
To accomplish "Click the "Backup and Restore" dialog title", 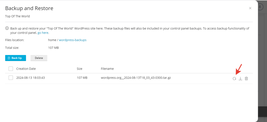I will (29, 8).
